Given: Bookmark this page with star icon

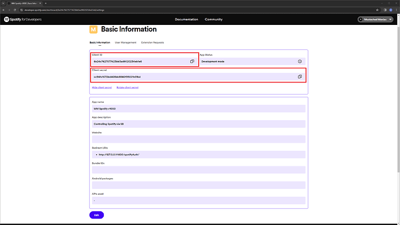Looking at the screenshot, I should (x=377, y=10).
